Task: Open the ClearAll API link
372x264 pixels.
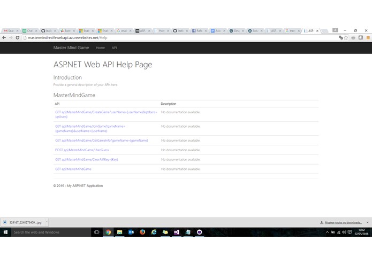Action: click(x=86, y=159)
